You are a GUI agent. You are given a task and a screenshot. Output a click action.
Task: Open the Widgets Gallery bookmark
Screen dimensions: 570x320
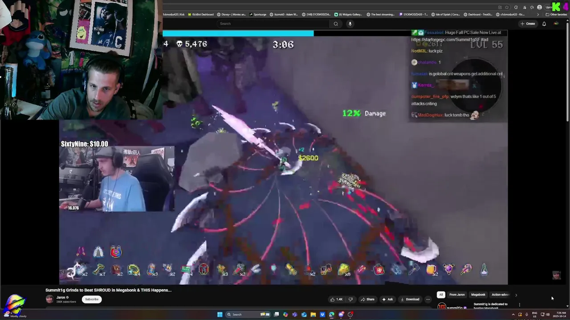[x=349, y=14]
